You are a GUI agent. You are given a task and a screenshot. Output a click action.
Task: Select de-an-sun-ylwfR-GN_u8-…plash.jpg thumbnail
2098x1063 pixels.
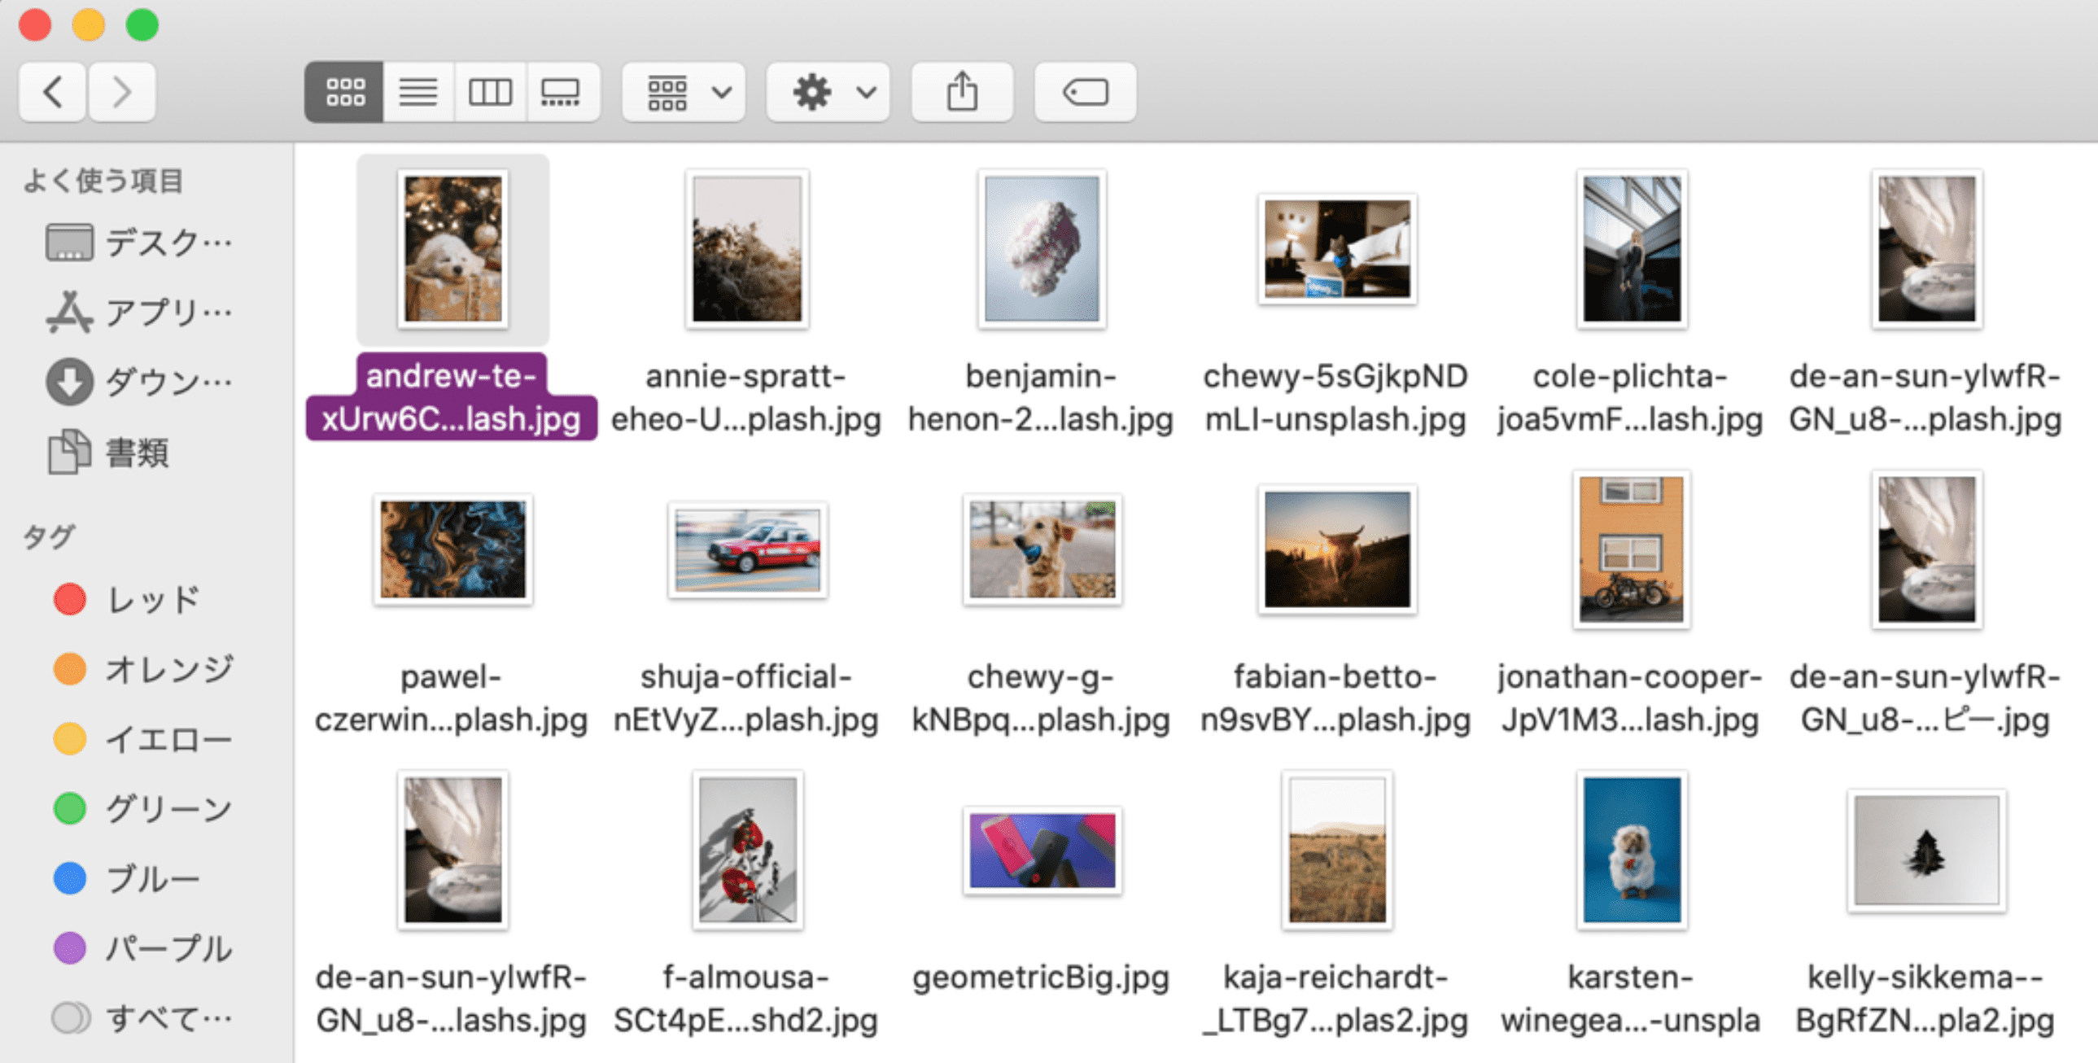click(x=1926, y=249)
